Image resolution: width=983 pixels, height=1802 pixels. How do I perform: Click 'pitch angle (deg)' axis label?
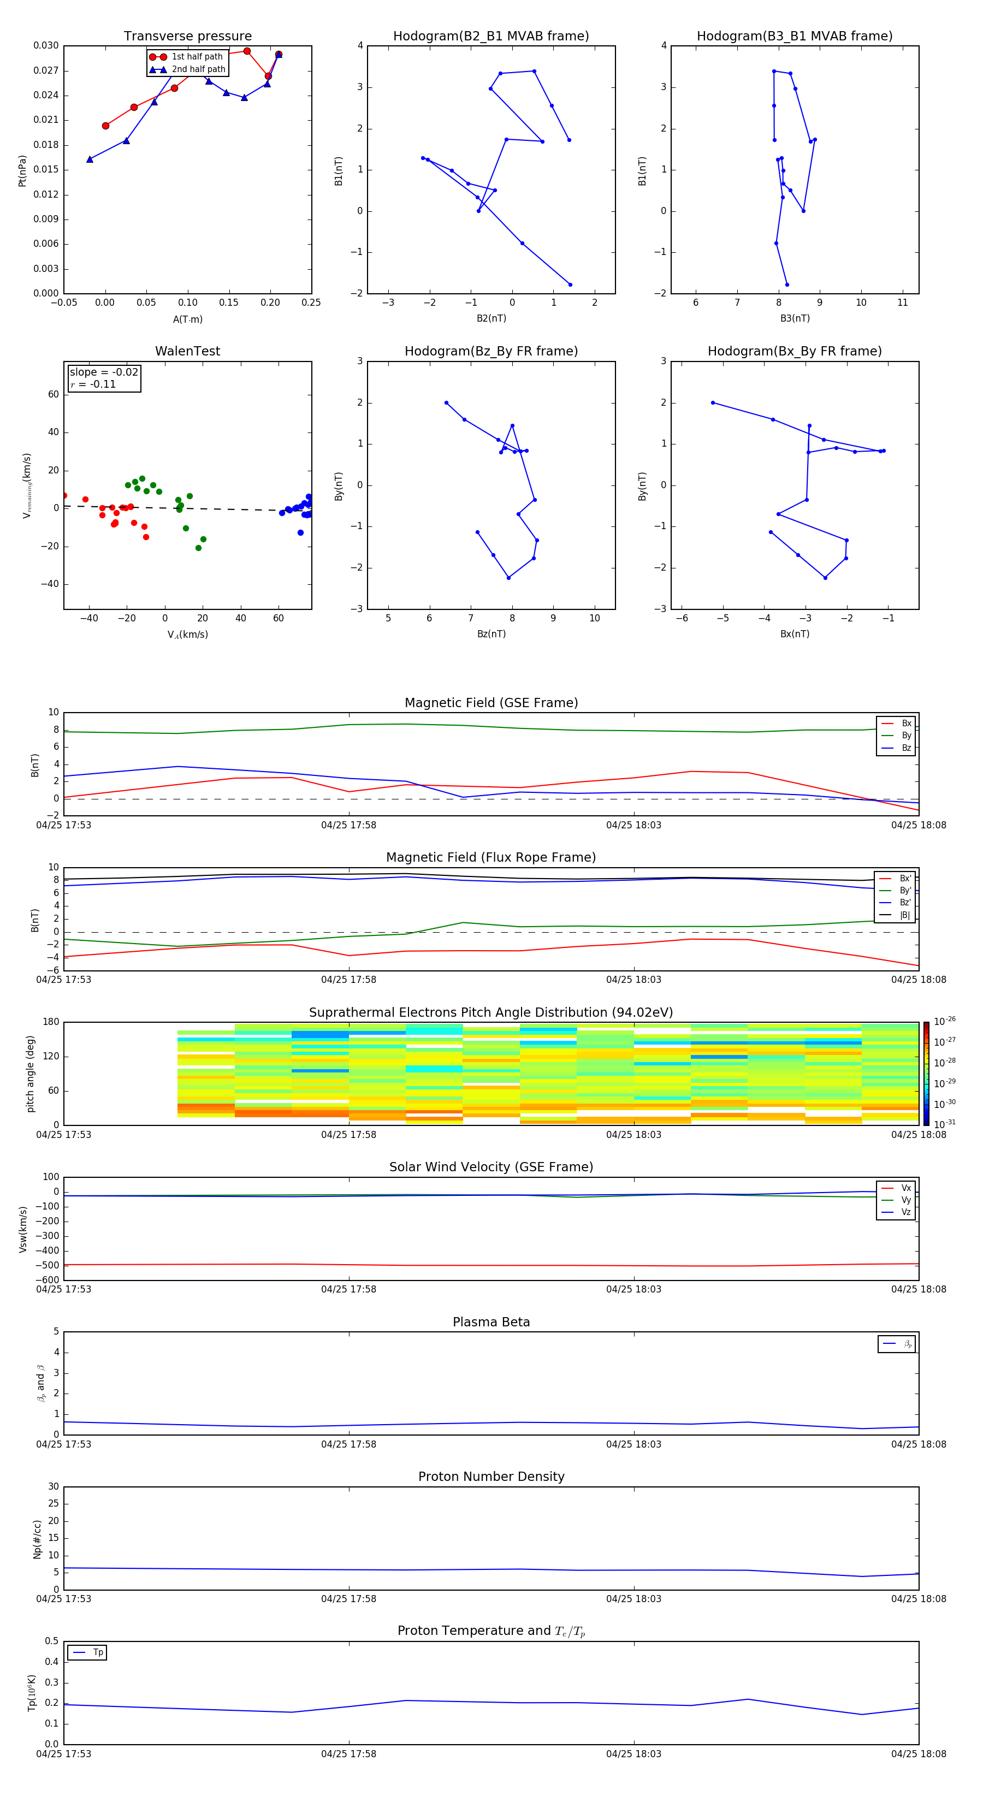pos(30,1074)
